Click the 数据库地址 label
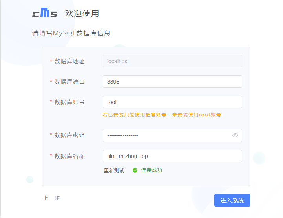Image resolution: width=283 pixels, height=218 pixels. tap(69, 61)
